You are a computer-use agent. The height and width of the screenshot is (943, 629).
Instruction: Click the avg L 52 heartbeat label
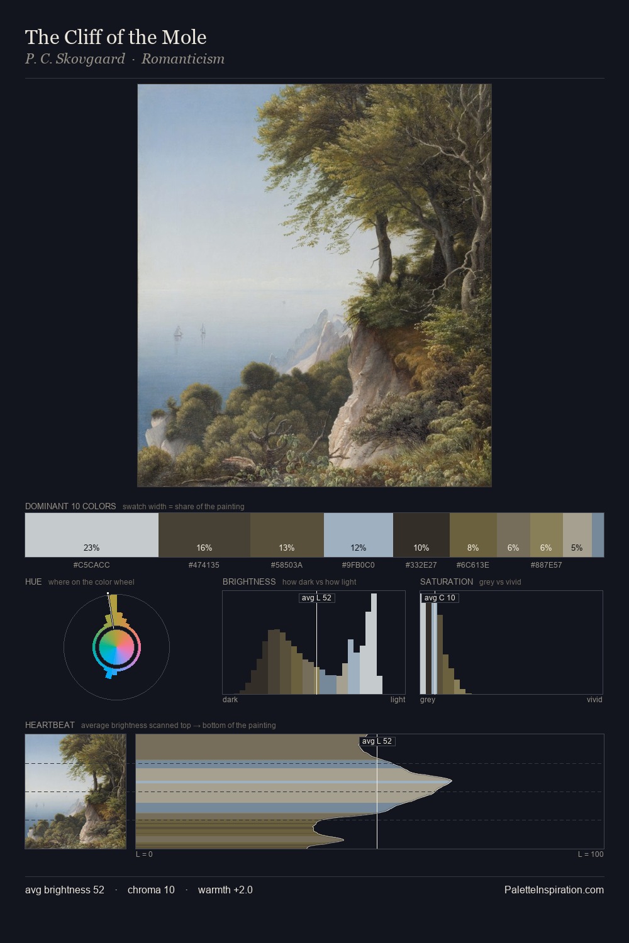coord(377,741)
